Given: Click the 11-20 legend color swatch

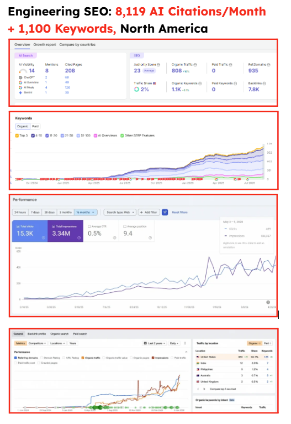Looking at the screenshot, I should [x=47, y=136].
